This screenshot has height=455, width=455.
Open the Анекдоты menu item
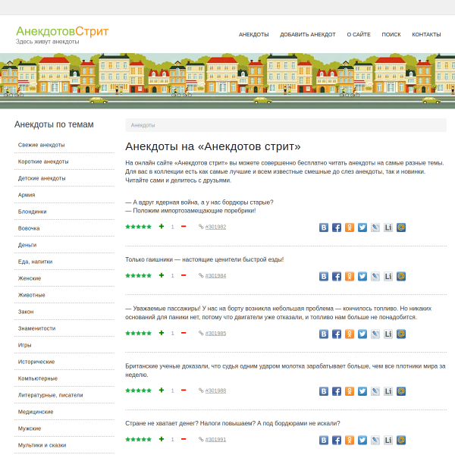pyautogui.click(x=253, y=35)
